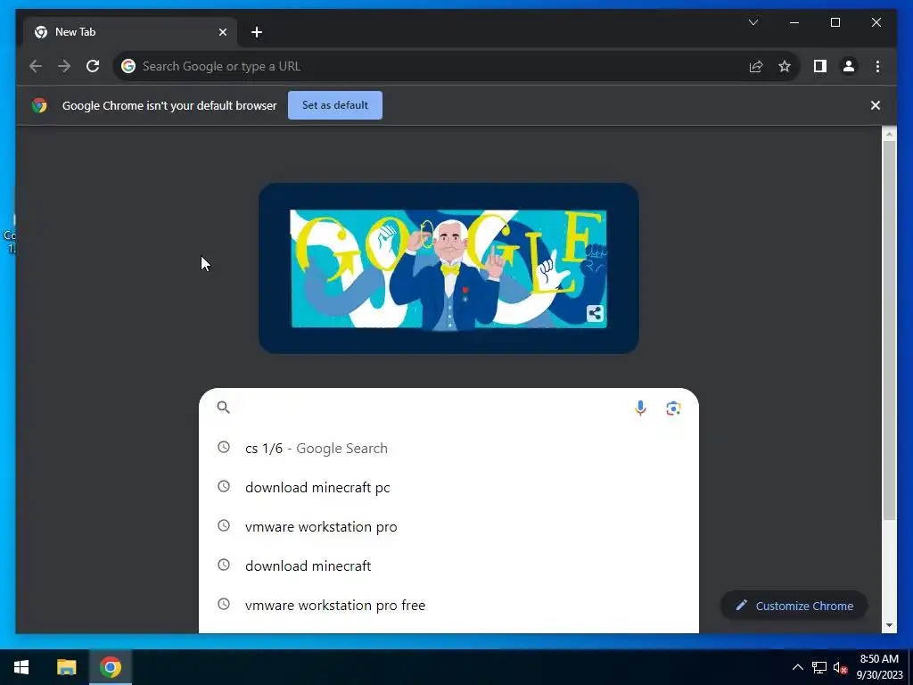Reload the page using the refresh icon
Viewport: 913px width, 685px height.
coord(93,66)
